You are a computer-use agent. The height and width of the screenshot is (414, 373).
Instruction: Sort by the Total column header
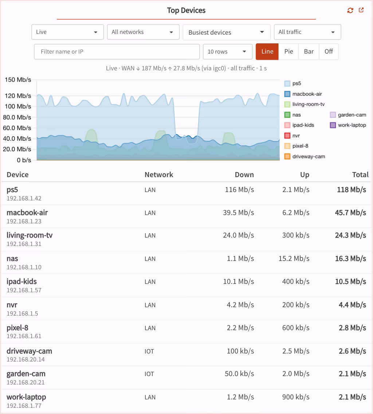point(360,175)
